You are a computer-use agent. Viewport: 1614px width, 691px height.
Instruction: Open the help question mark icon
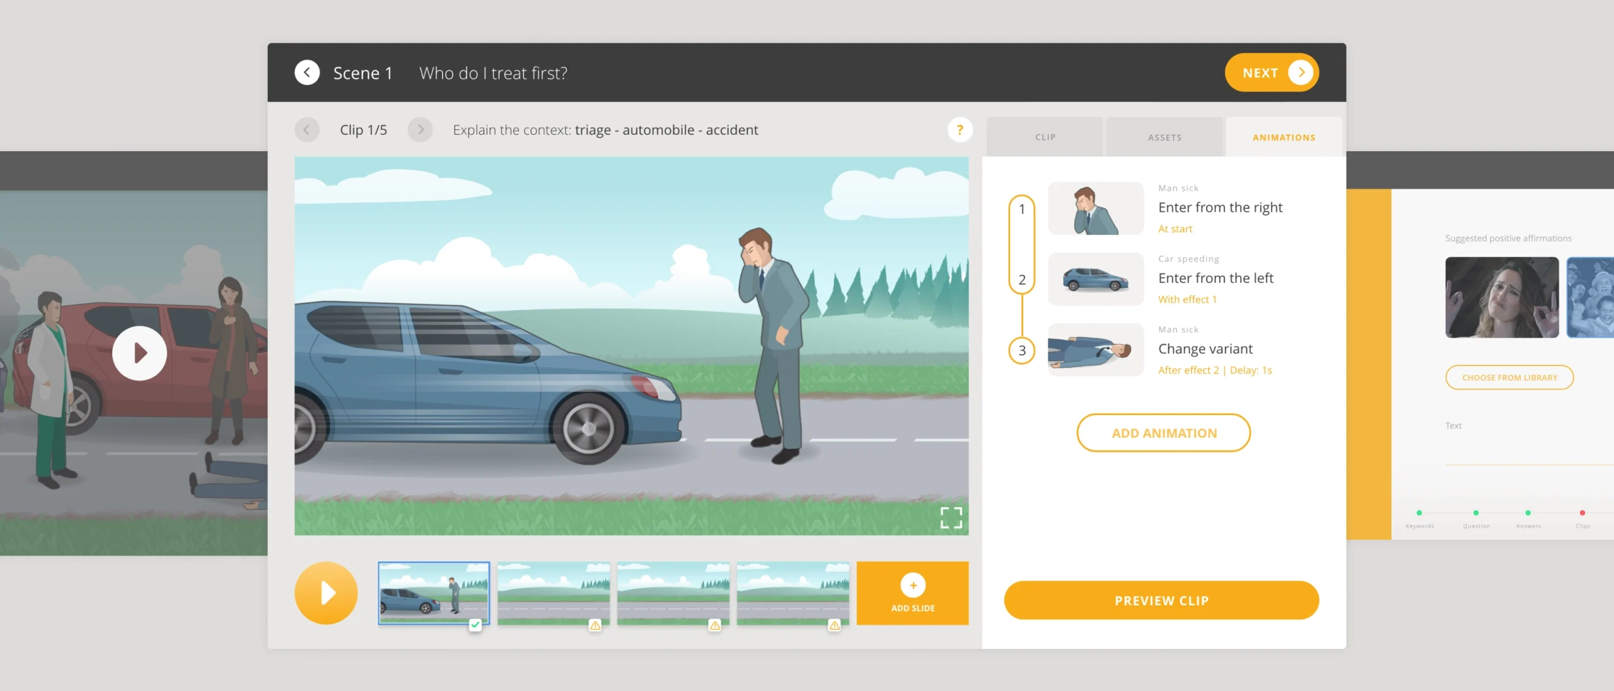(x=960, y=130)
